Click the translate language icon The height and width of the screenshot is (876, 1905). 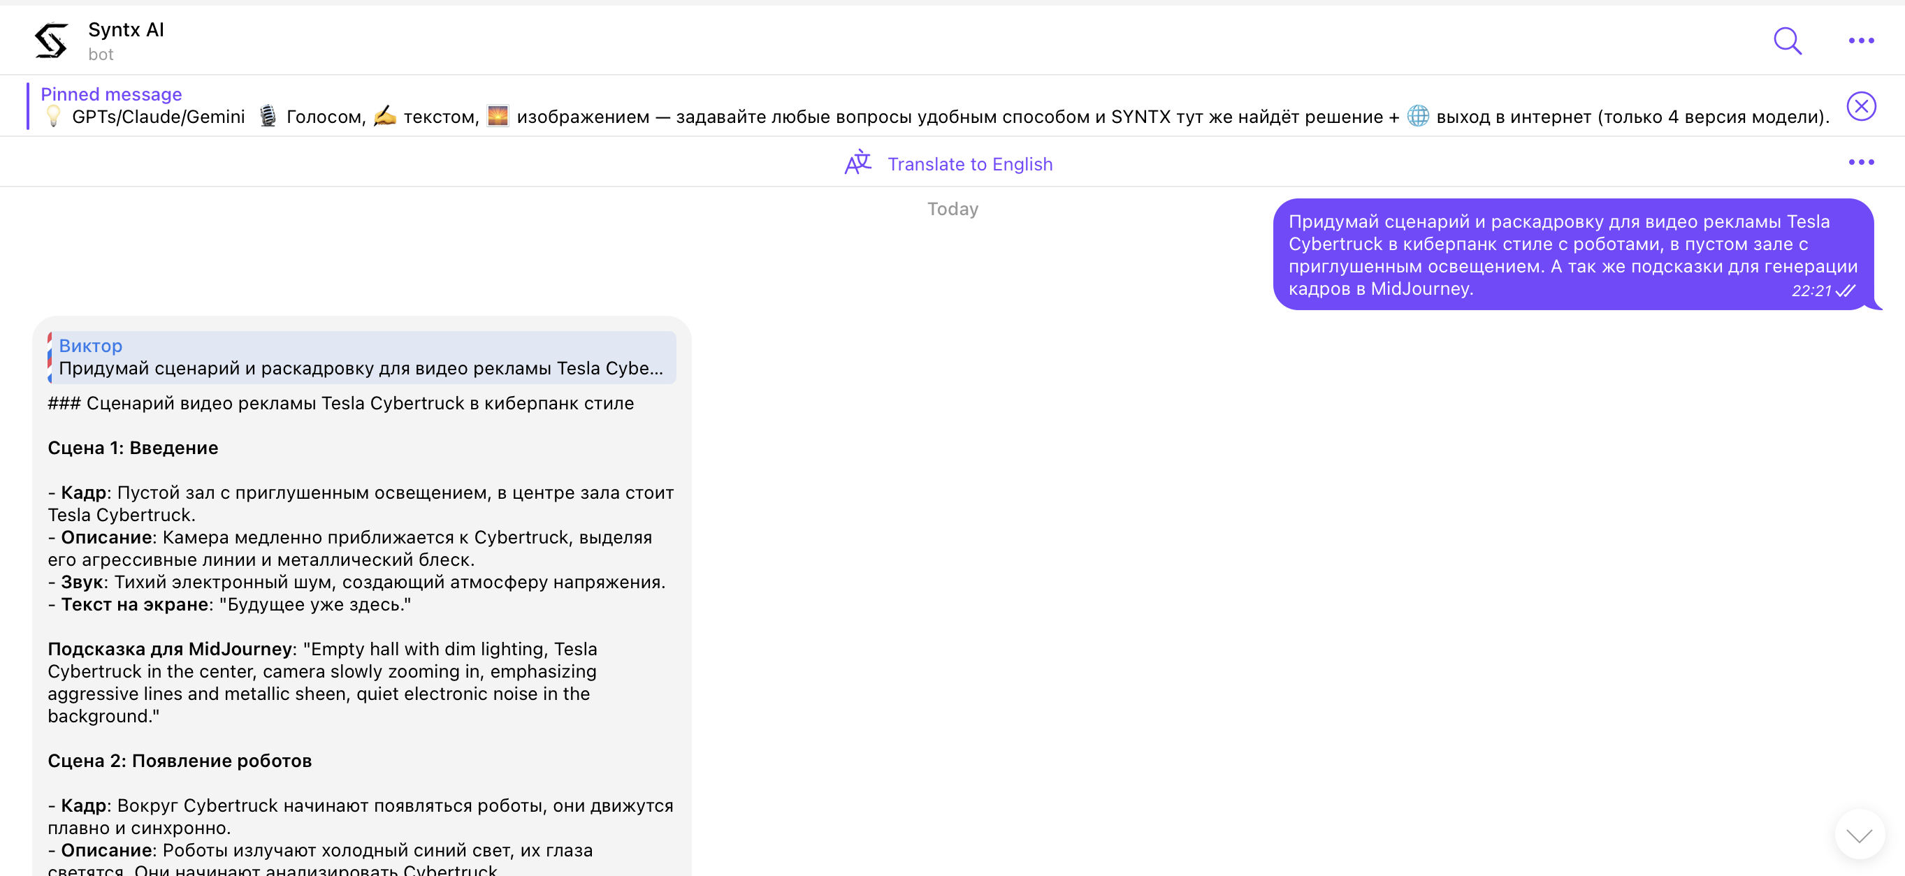click(858, 163)
